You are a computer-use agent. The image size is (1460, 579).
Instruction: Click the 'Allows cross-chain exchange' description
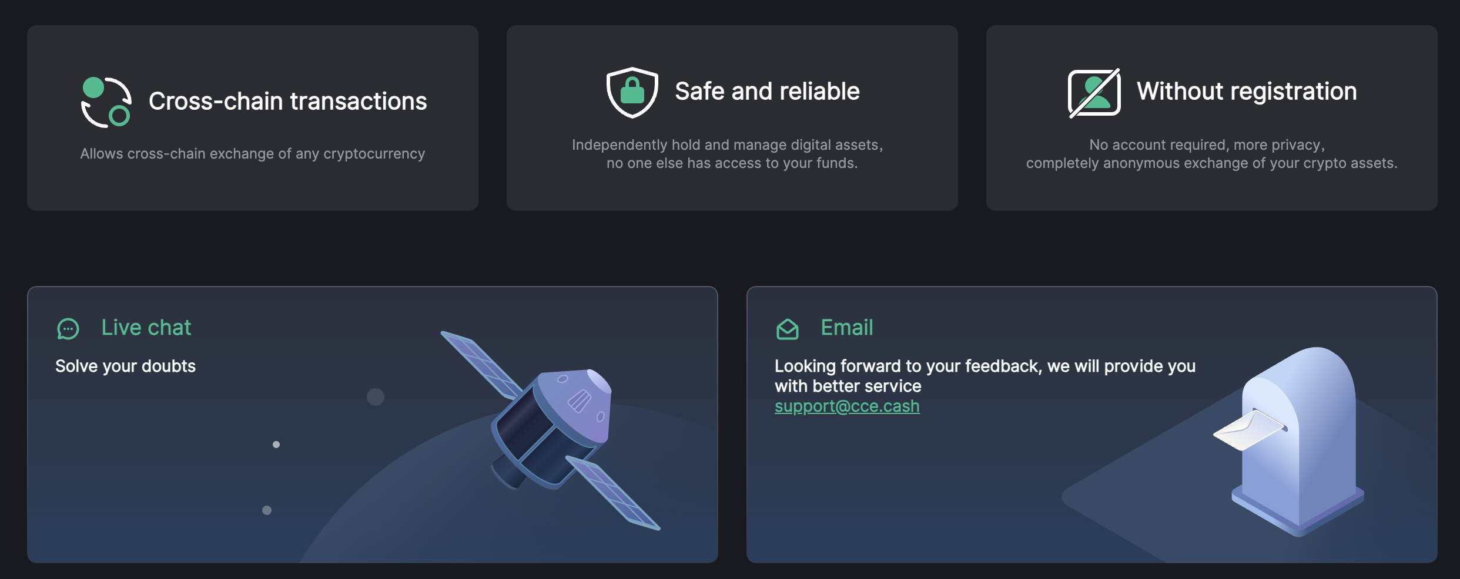coord(252,154)
